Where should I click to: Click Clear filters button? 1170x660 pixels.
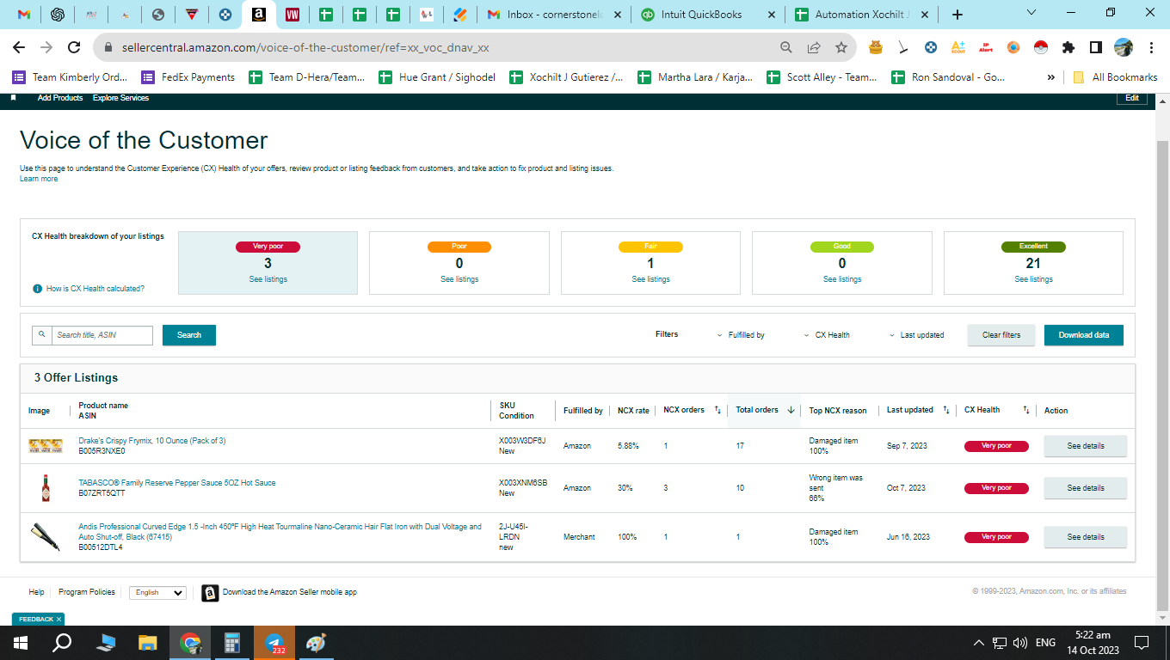(x=1001, y=335)
